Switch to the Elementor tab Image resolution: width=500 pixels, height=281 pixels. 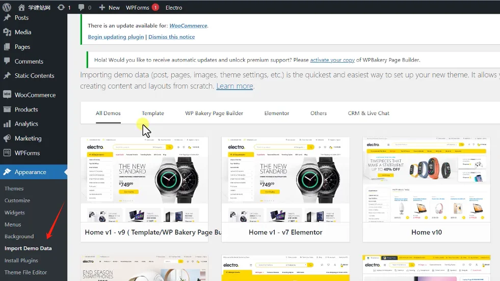[x=276, y=113]
